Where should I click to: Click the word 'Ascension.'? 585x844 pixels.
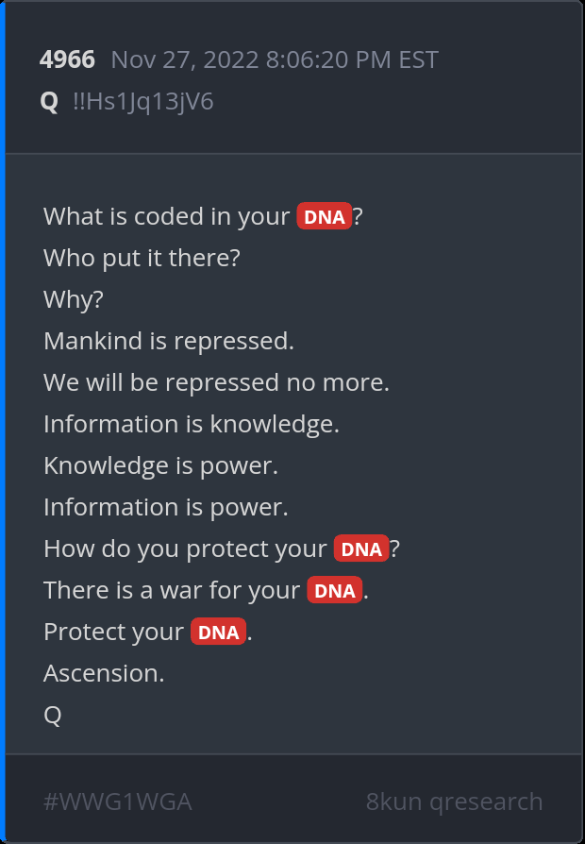pos(104,673)
